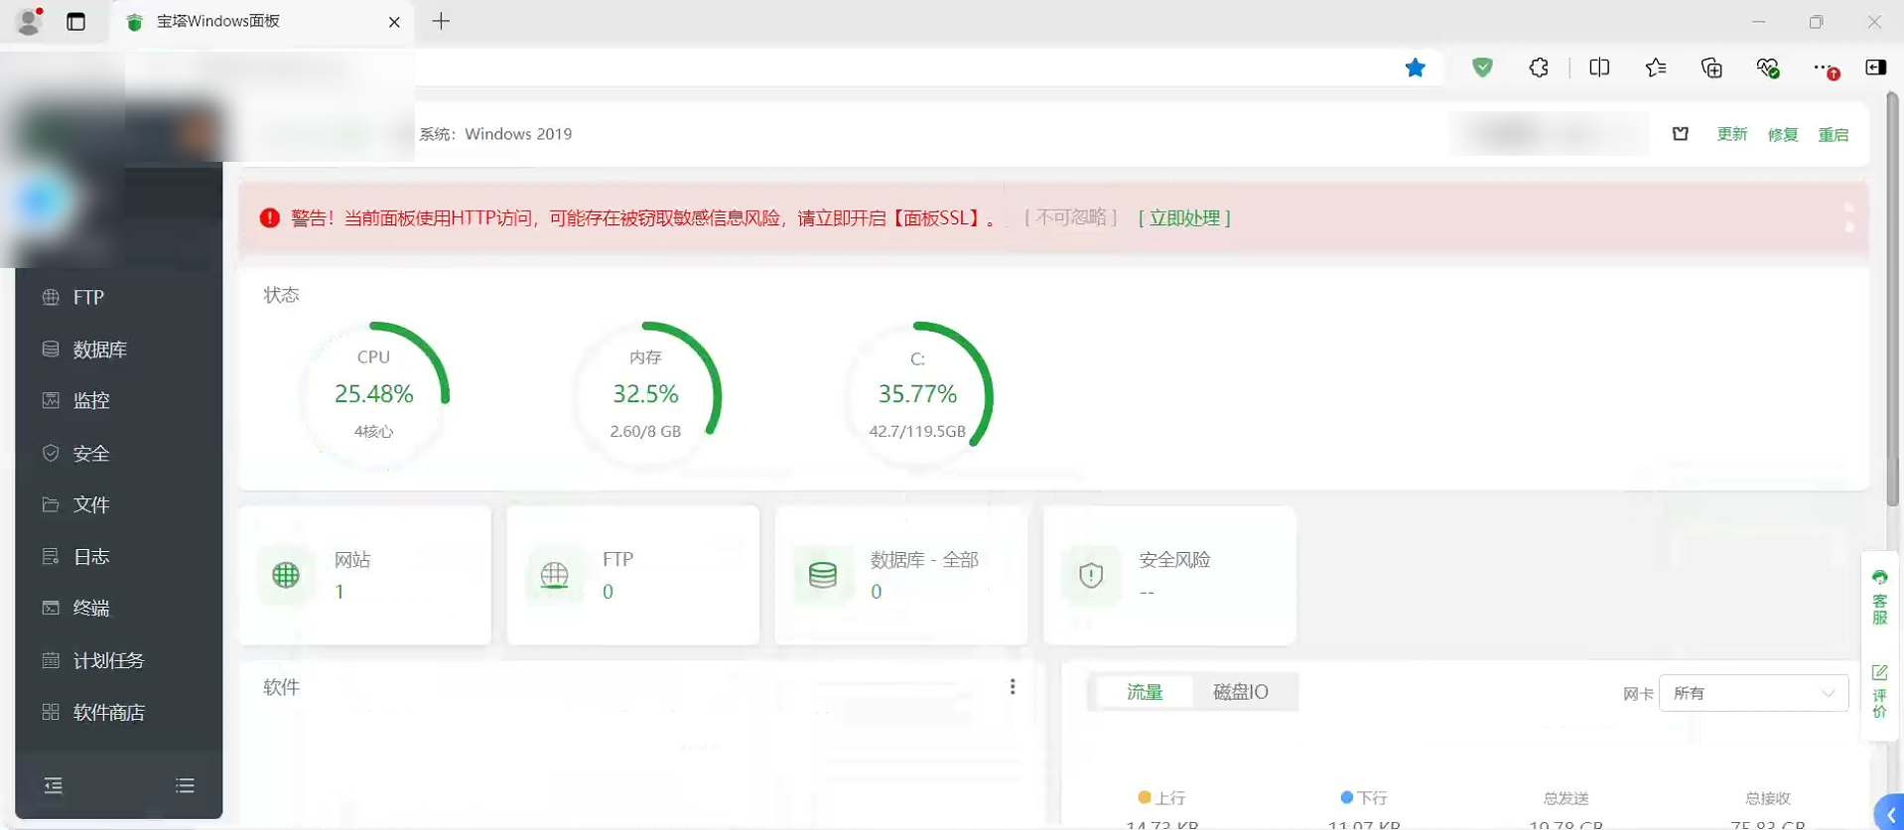The height and width of the screenshot is (830, 1904).
Task: Collapse the sidebar using bottom-left icon
Action: [54, 785]
